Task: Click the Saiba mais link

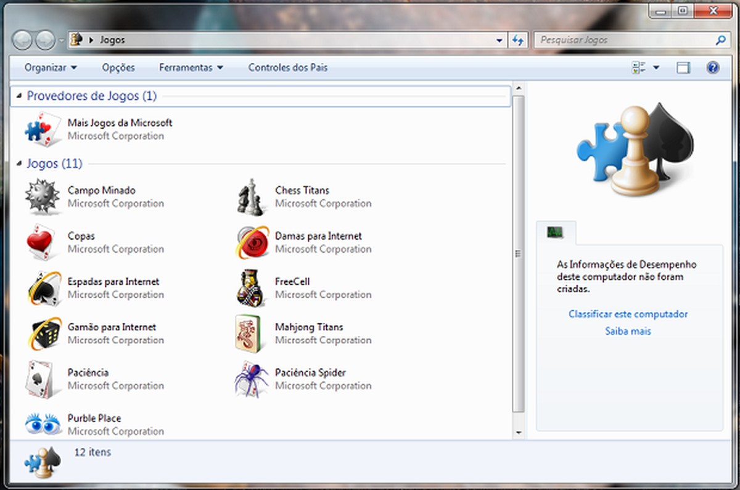Action: (x=628, y=331)
